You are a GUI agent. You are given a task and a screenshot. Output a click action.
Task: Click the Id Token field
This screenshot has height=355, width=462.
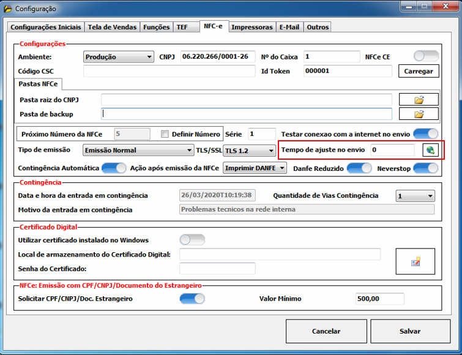tap(348, 71)
